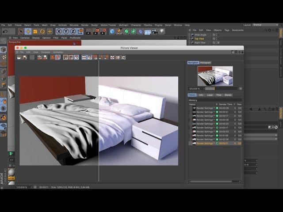Screen dimensions: 283x212
Task: Select Wide Angle camera in Object Manager
Action: 200,35
